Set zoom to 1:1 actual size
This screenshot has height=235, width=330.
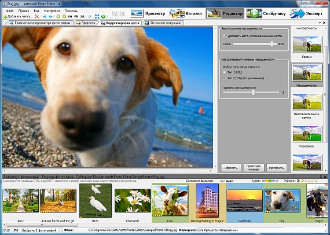[x=82, y=16]
